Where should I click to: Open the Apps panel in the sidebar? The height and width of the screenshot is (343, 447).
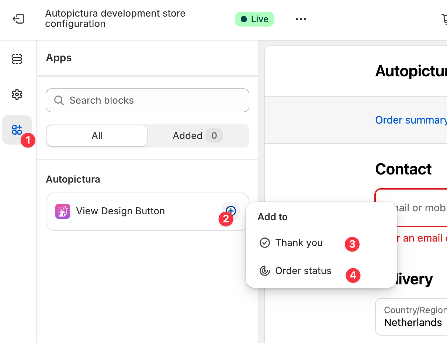[17, 130]
